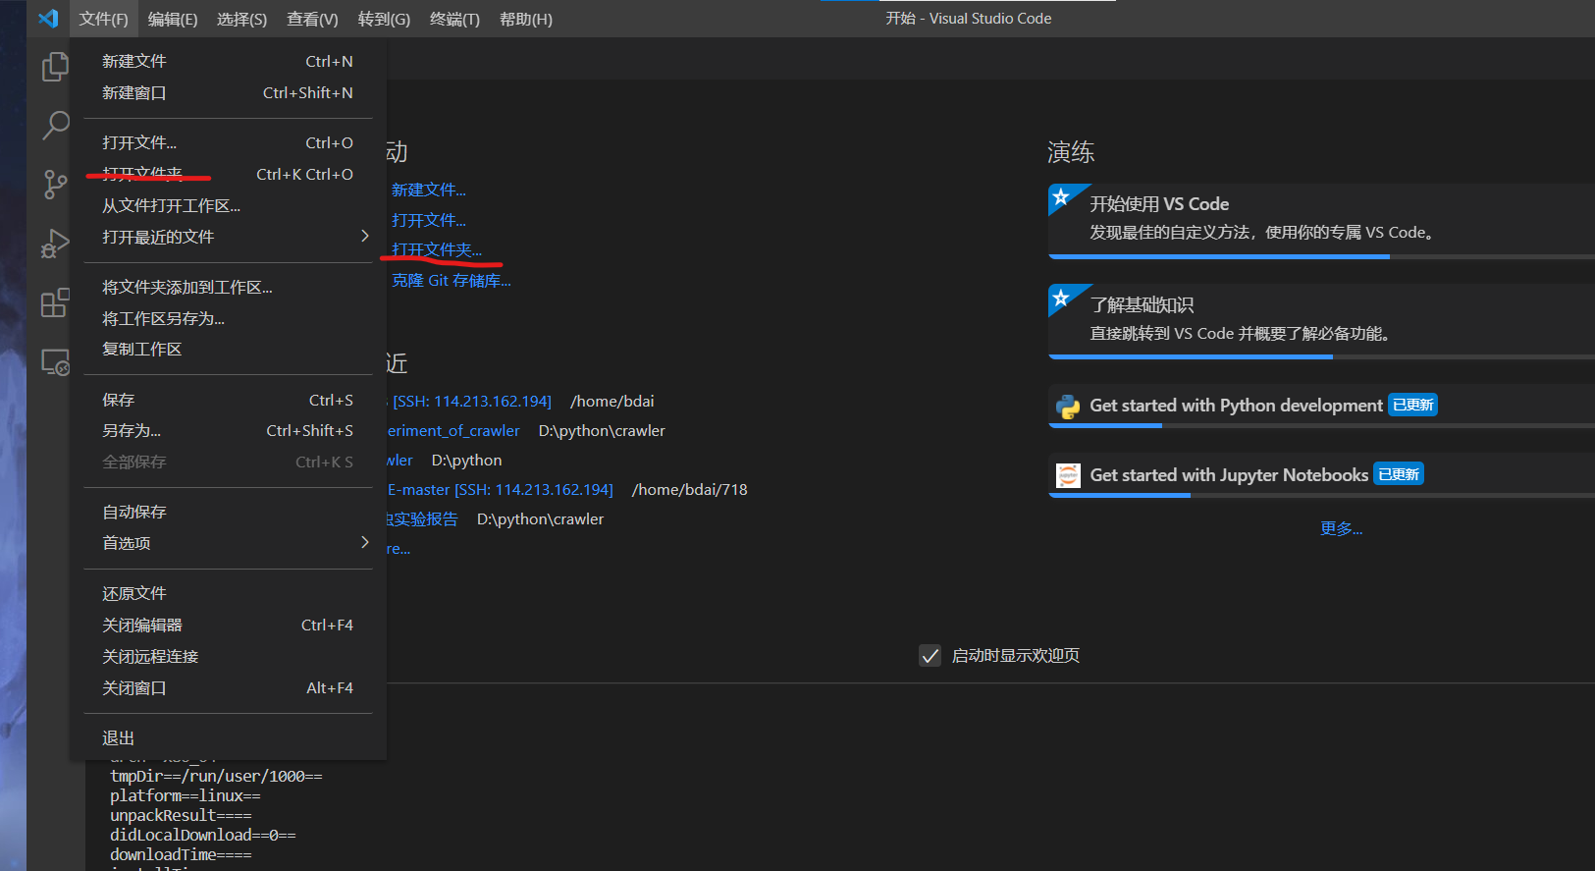Expand the 打开最近的文件 submenu
Screen dimensions: 1595x871
[x=228, y=237]
